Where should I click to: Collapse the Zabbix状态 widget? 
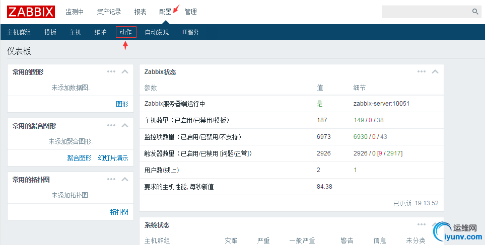[435, 72]
